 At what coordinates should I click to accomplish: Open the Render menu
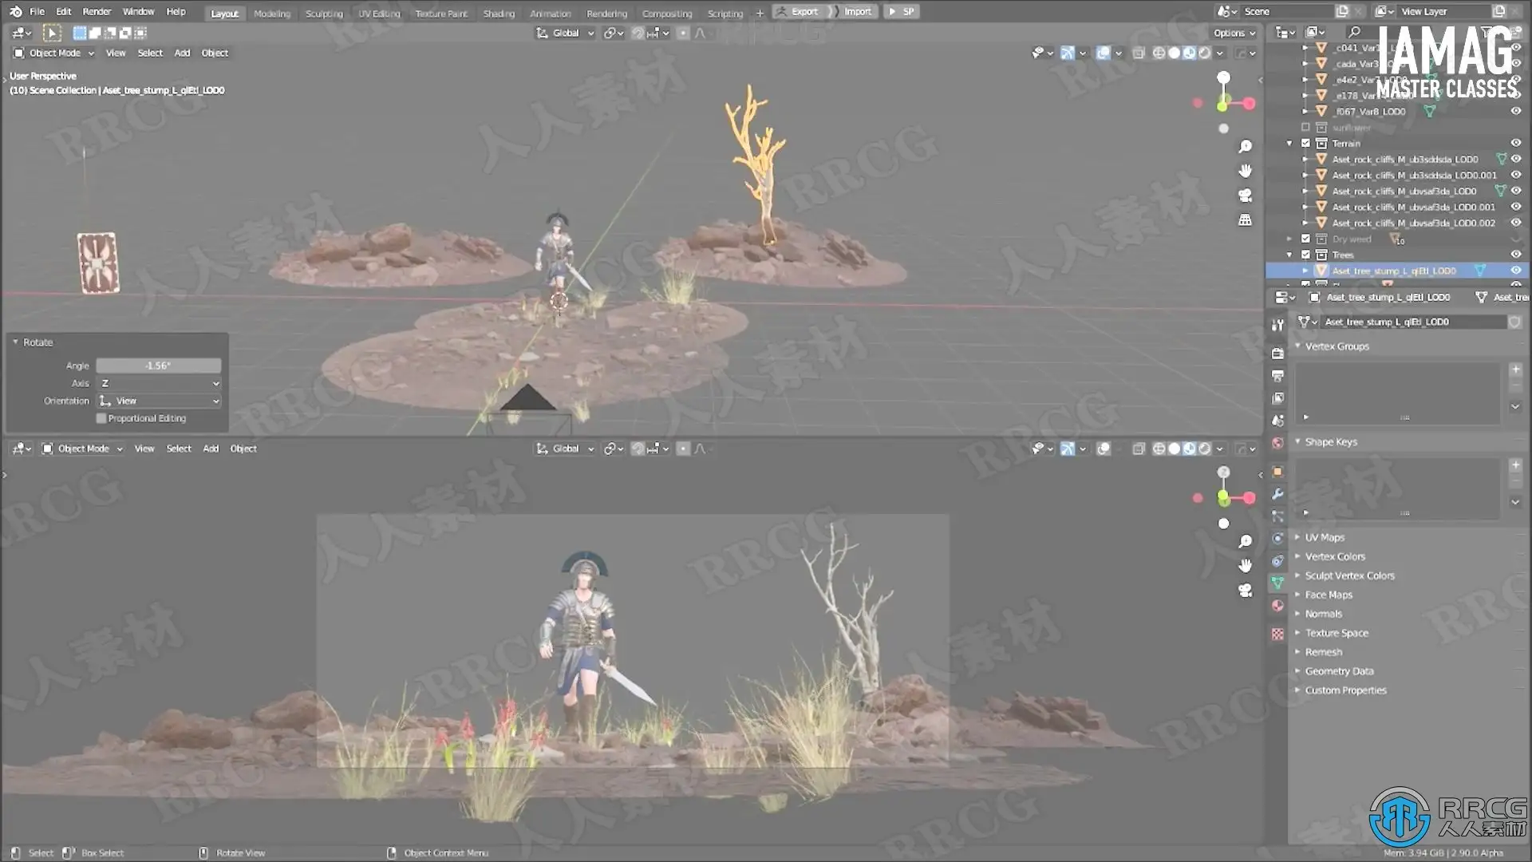coord(97,12)
